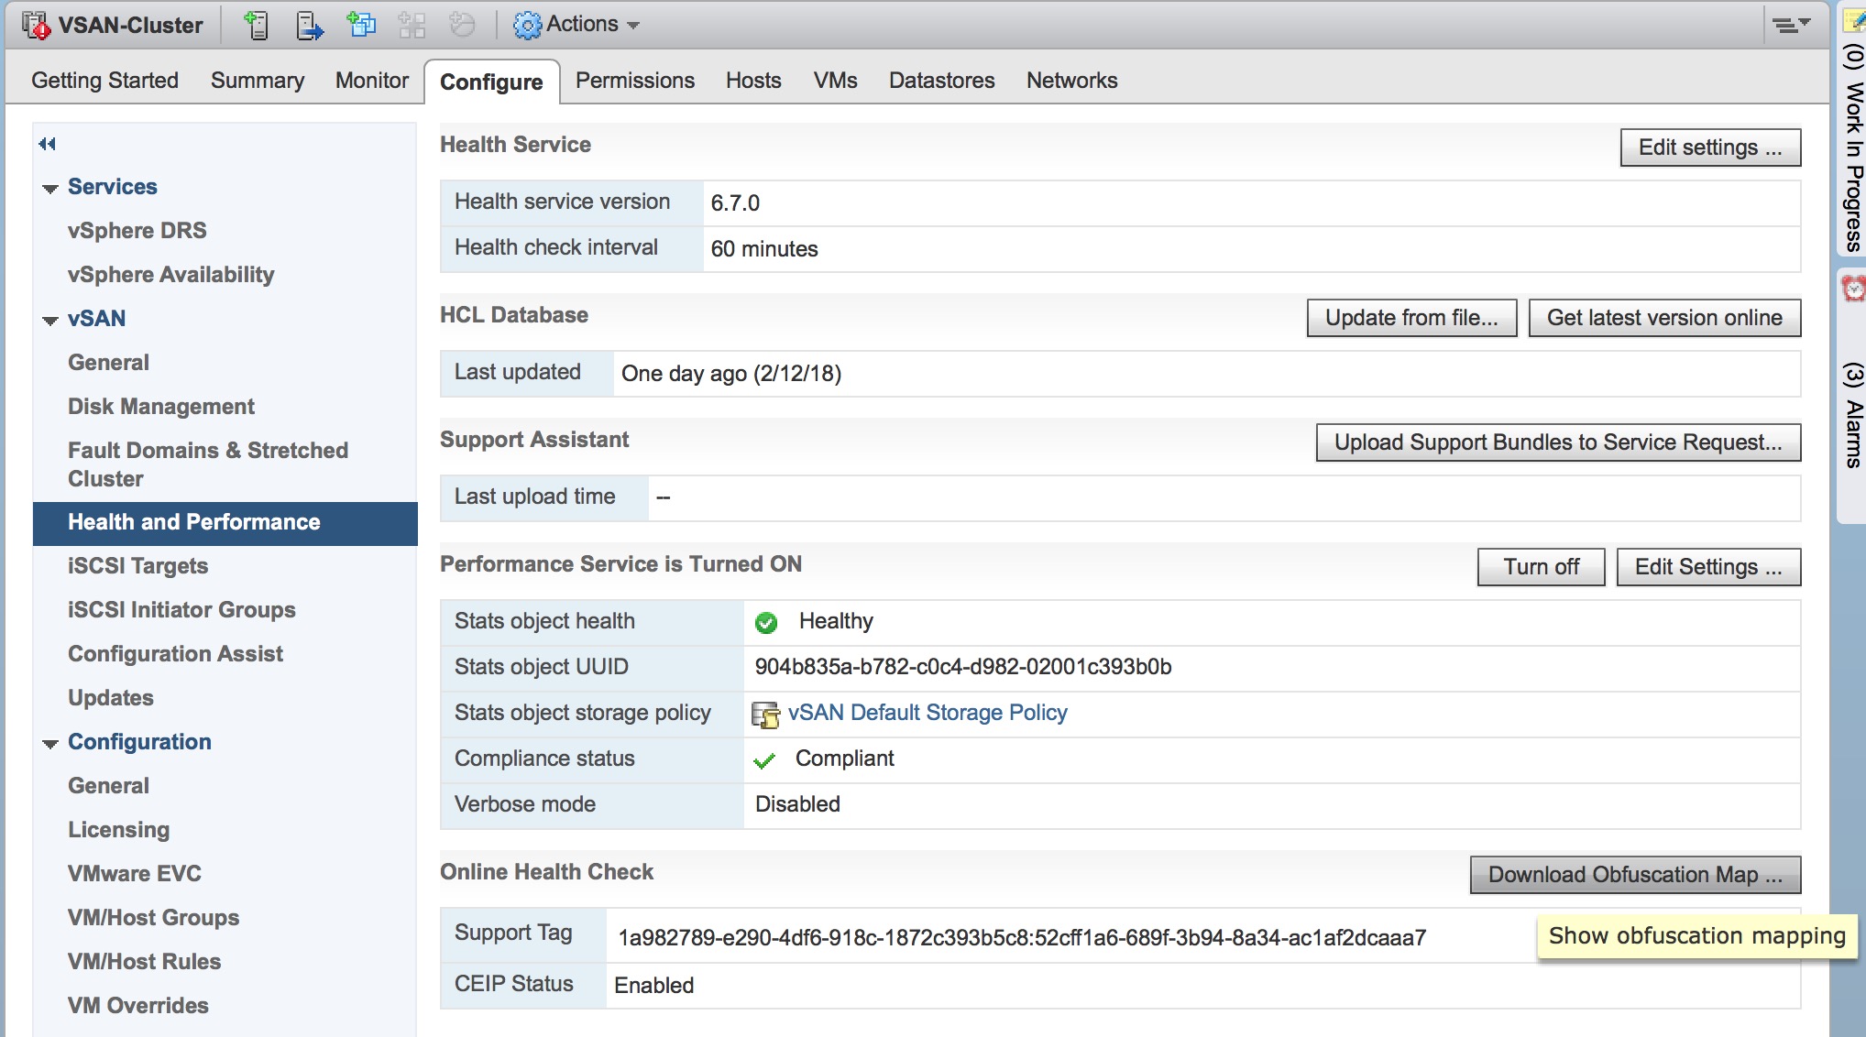Viewport: 1866px width, 1037px height.
Task: Open iSCSI Targets settings
Action: click(x=137, y=566)
